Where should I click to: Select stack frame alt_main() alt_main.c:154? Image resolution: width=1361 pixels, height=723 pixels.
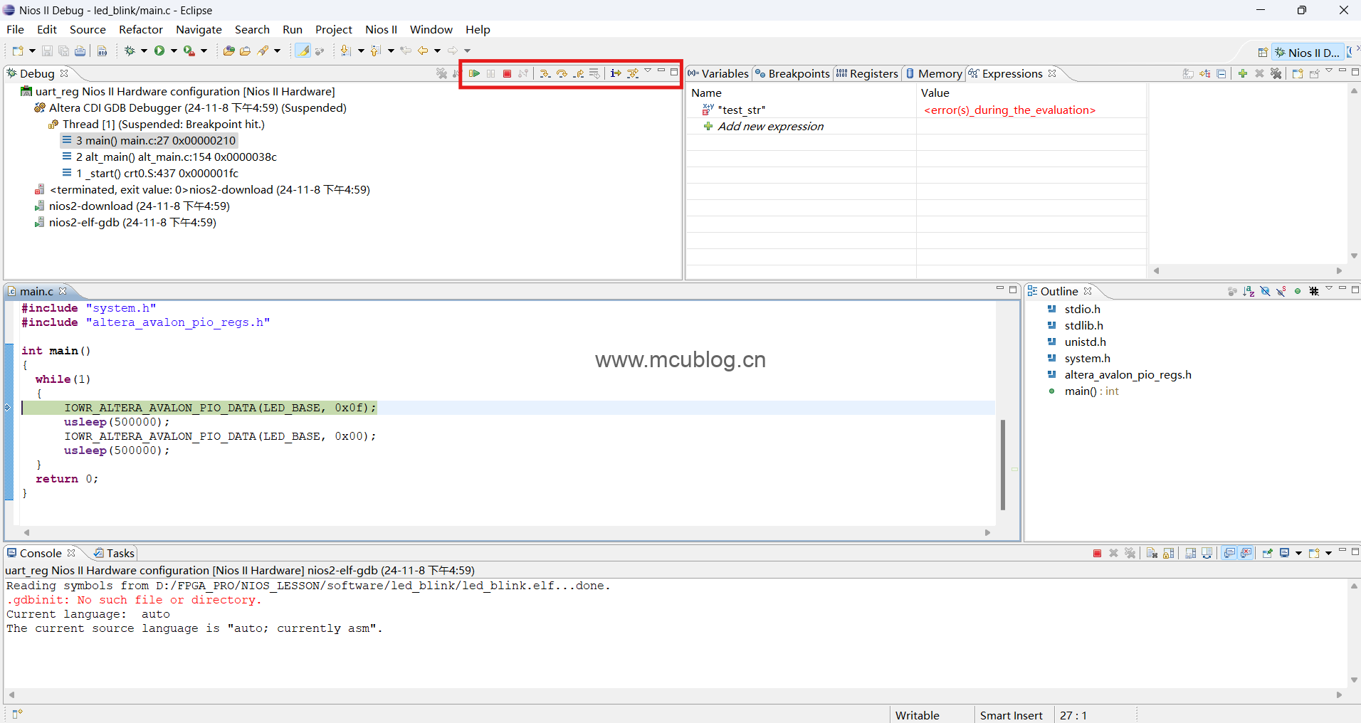coord(169,157)
